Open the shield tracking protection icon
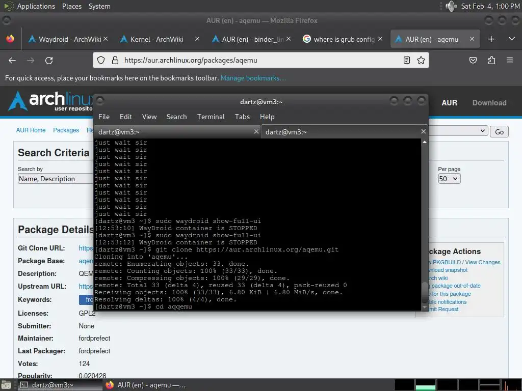The width and height of the screenshot is (522, 391). click(x=101, y=60)
